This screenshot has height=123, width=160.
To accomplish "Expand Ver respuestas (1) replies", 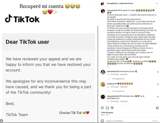I will [118, 91].
